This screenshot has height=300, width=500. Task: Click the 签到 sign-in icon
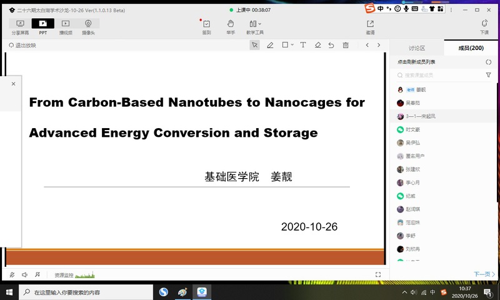tap(206, 26)
